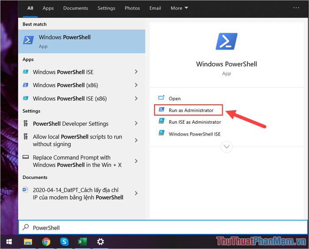
Task: Click the Windows PowerShell (x86) app icon
Action: tap(26, 85)
